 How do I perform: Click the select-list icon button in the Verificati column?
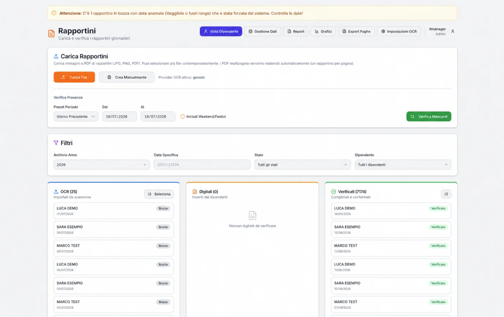(446, 194)
